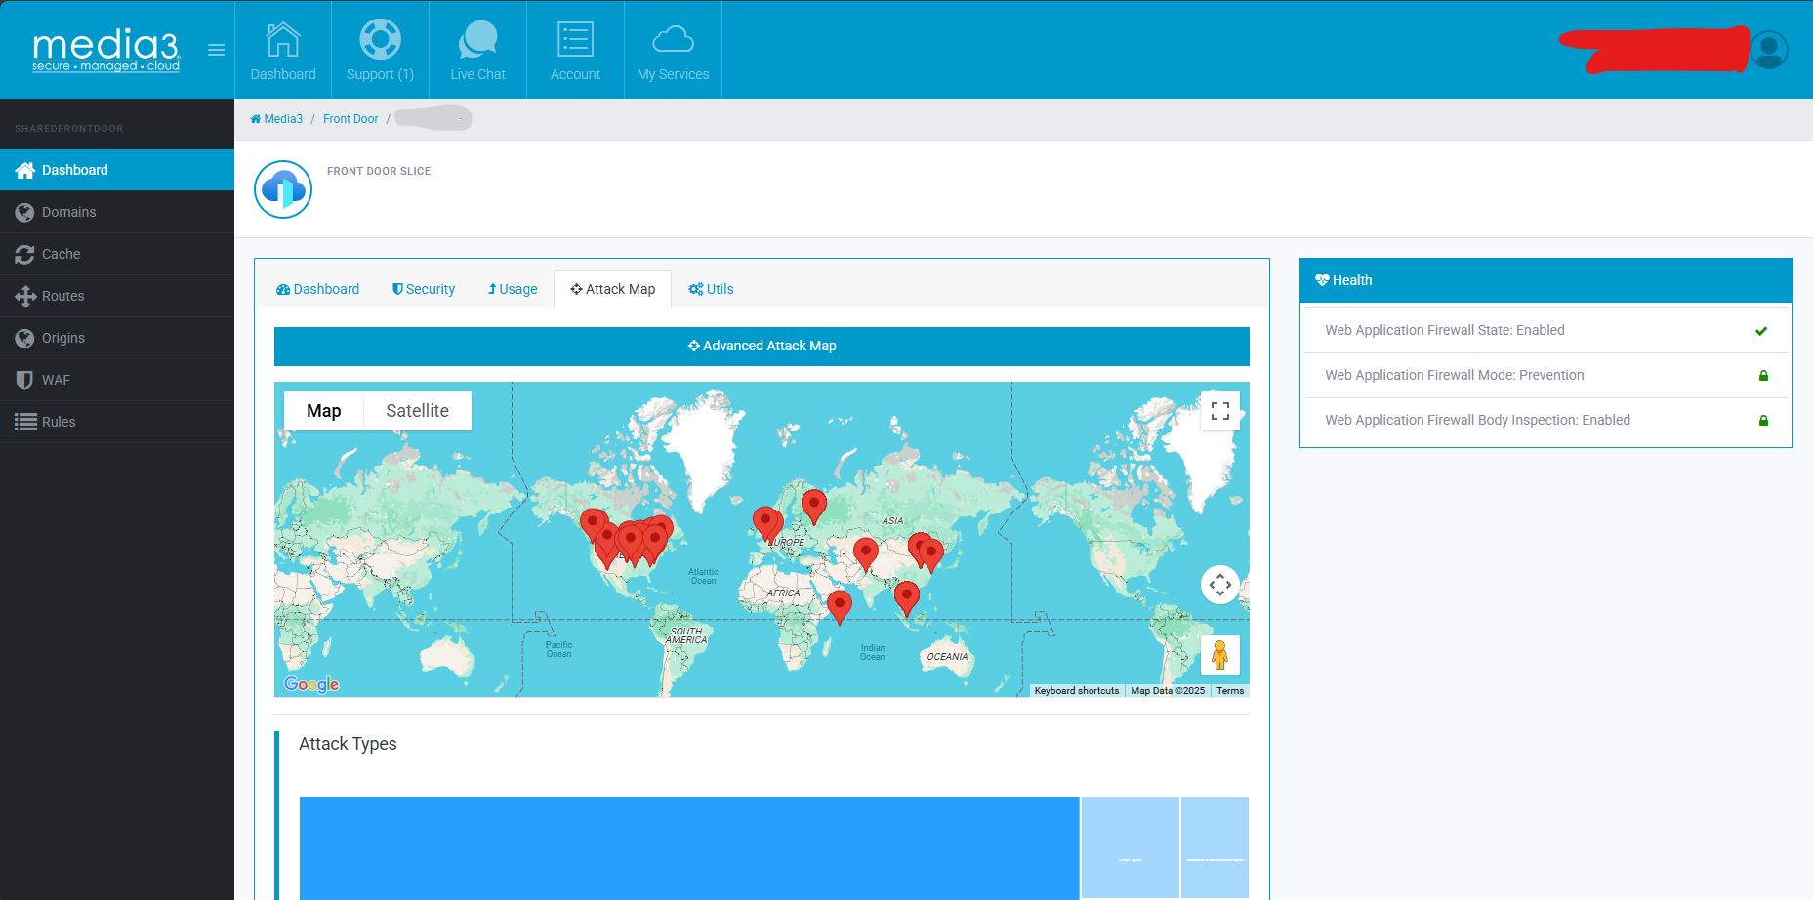Click the Health panel header
Viewport: 1813px width, 900px height.
point(1546,280)
